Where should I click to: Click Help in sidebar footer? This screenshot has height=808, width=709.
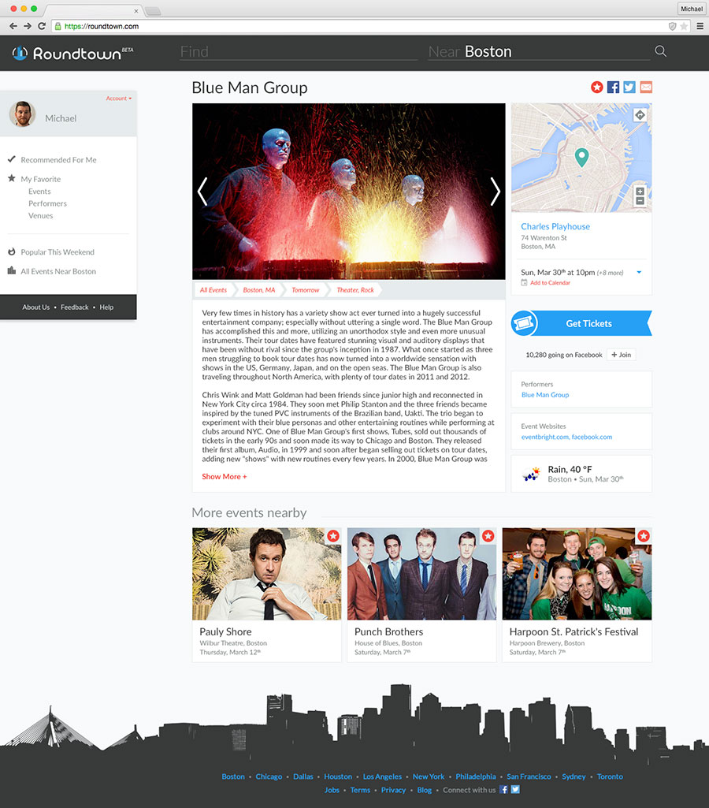click(106, 307)
